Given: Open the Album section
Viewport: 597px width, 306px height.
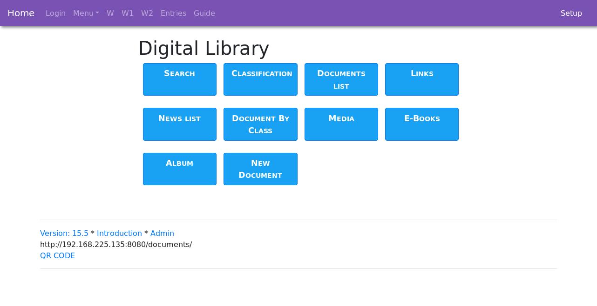Looking at the screenshot, I should click(x=179, y=169).
